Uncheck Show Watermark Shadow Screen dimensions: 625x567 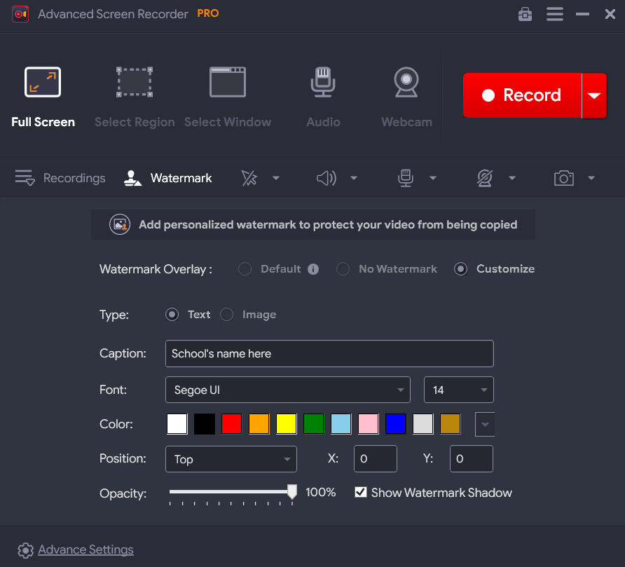(361, 493)
